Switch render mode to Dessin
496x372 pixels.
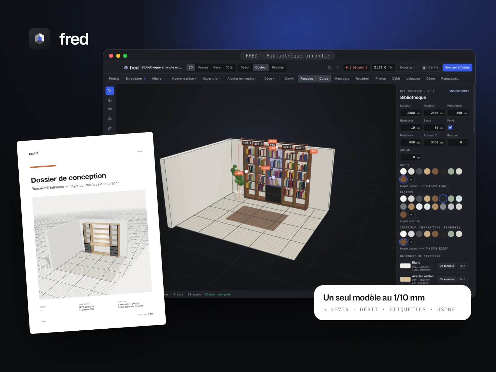coord(245,67)
